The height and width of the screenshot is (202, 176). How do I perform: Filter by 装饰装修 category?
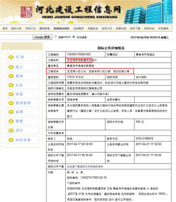(x=22, y=103)
